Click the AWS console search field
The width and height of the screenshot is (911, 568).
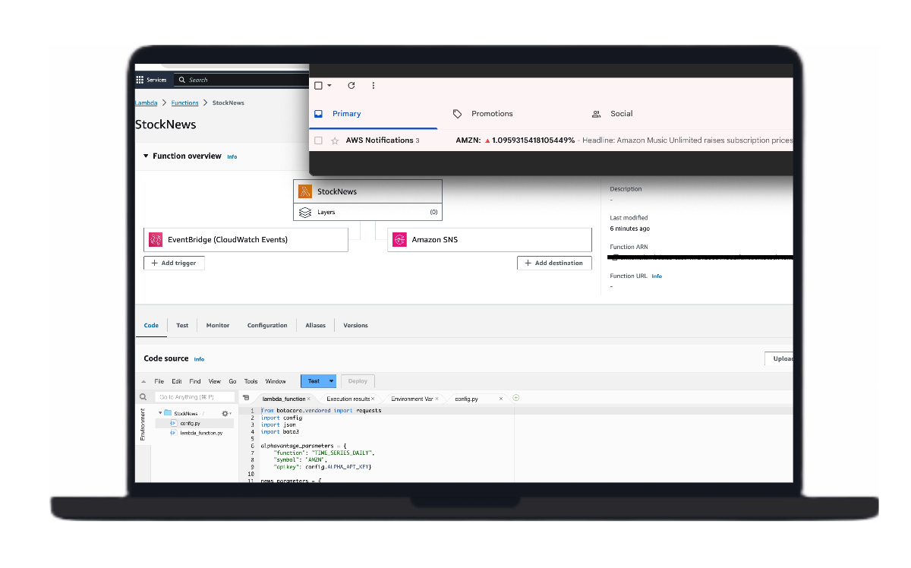click(241, 80)
